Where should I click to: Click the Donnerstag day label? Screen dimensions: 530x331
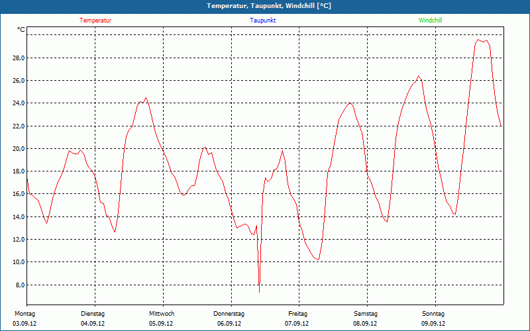click(229, 314)
